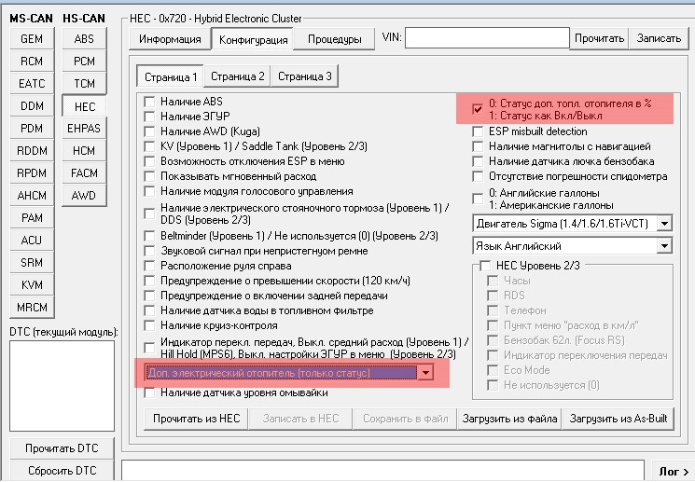Image resolution: width=695 pixels, height=482 pixels.
Task: Open the GEM module
Action: (x=32, y=38)
